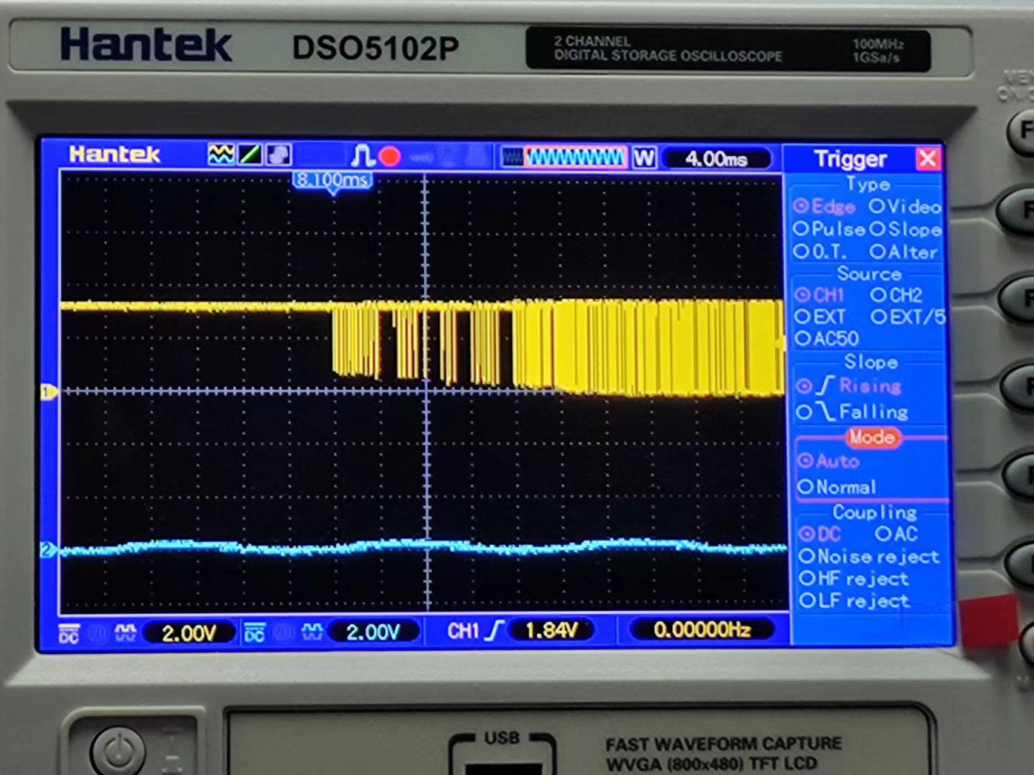Image resolution: width=1034 pixels, height=775 pixels.
Task: Click the channel 1 ground level marker
Action: (48, 392)
